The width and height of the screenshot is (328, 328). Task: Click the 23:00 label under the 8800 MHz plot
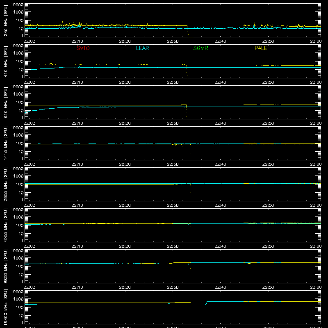[x=316, y=287]
